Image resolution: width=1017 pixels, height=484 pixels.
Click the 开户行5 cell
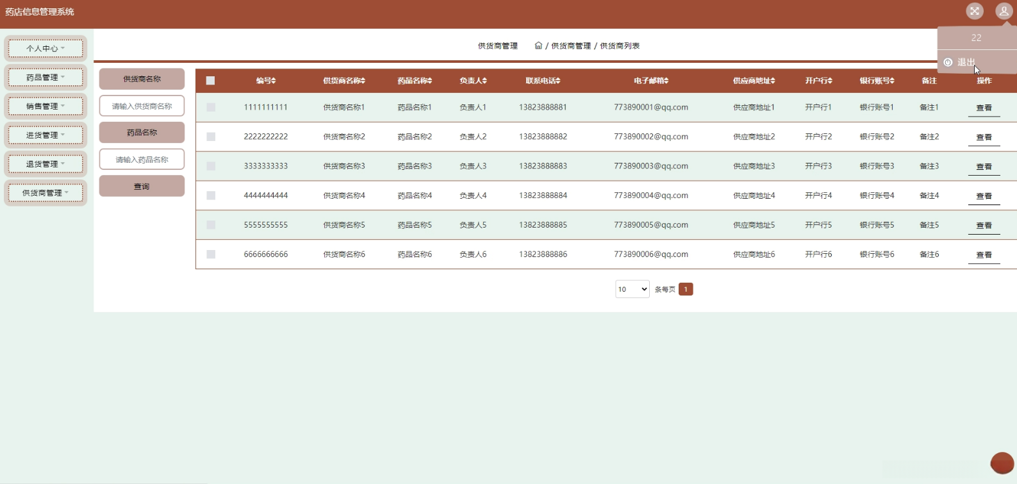819,226
